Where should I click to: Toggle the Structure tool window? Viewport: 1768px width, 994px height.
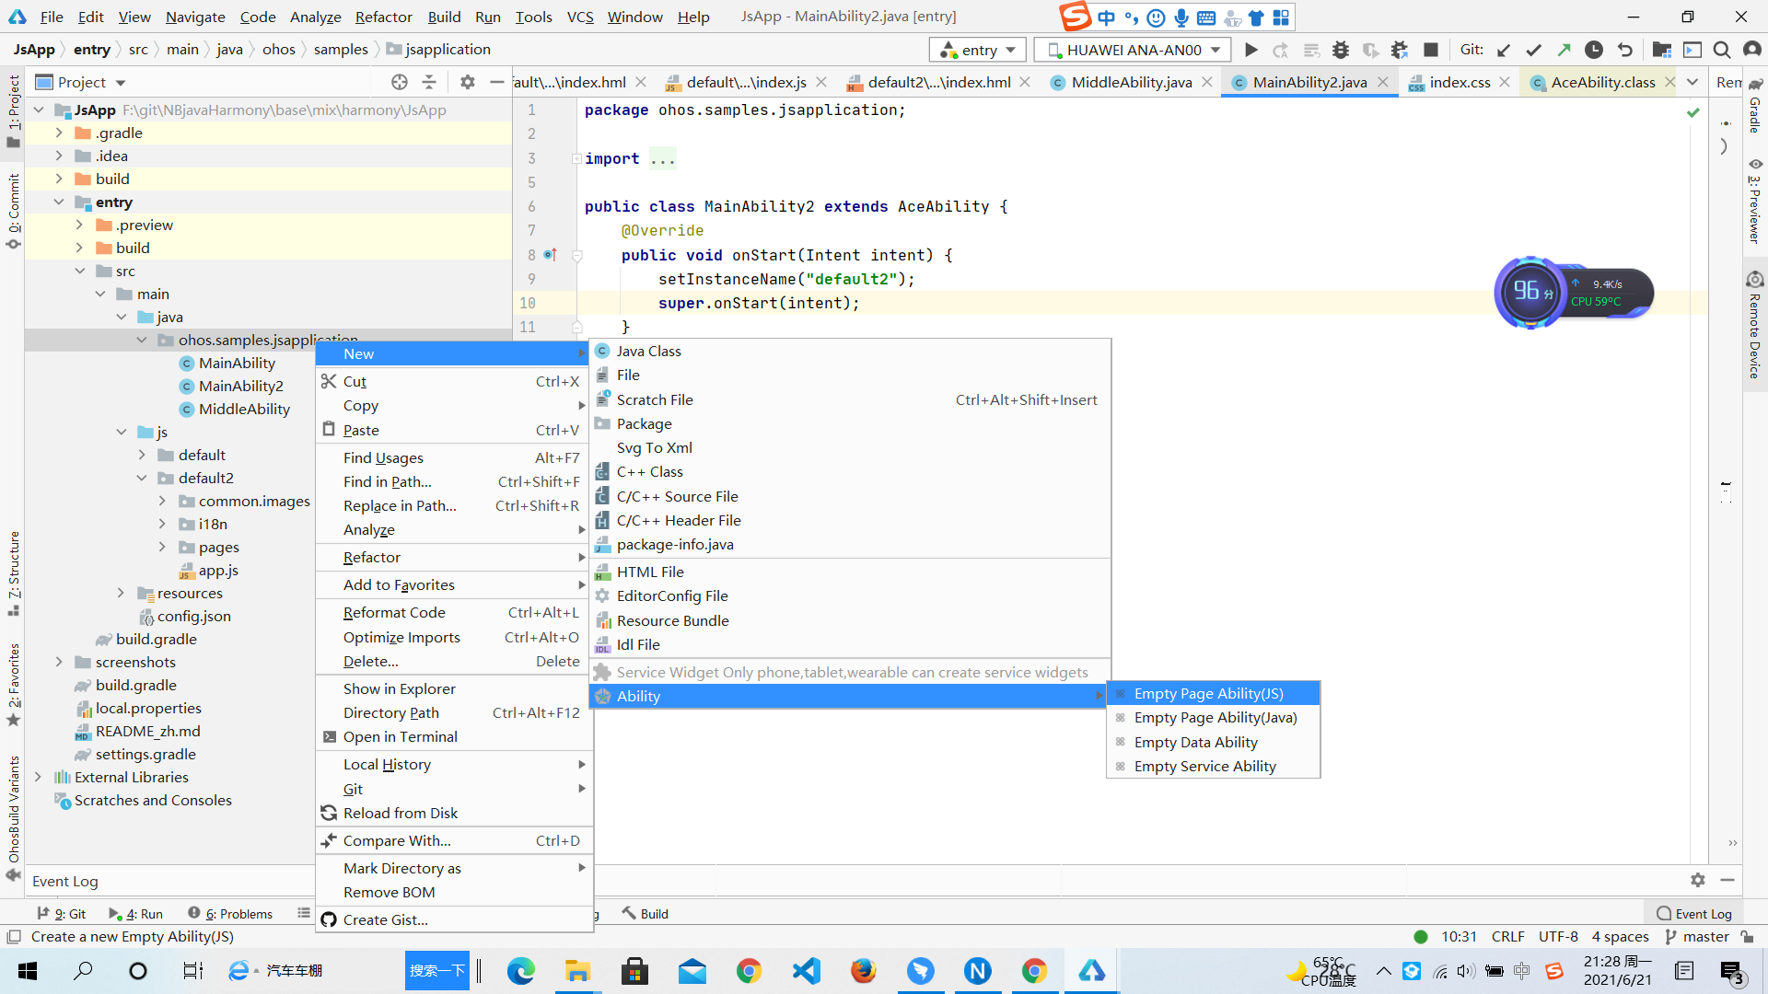(x=14, y=572)
